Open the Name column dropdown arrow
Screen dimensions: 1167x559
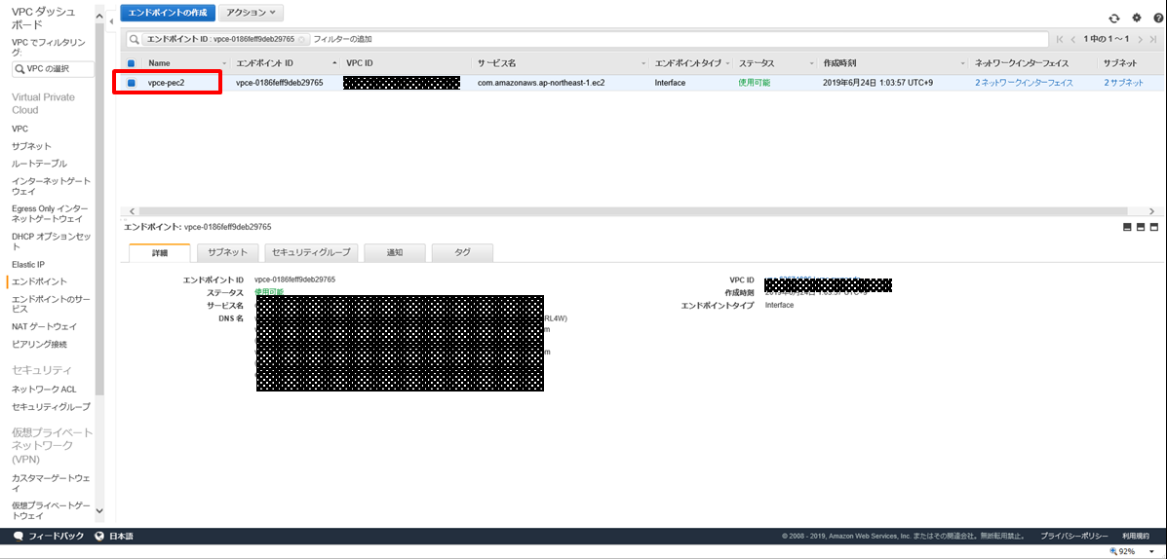(x=224, y=63)
